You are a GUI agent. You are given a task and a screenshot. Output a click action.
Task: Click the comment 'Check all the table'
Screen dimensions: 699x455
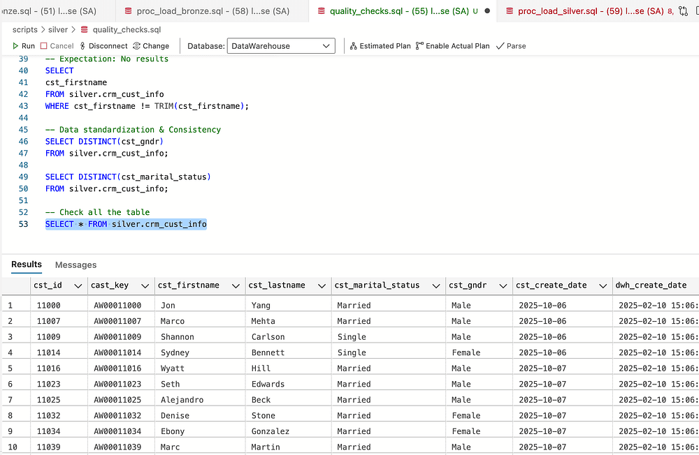(x=97, y=212)
